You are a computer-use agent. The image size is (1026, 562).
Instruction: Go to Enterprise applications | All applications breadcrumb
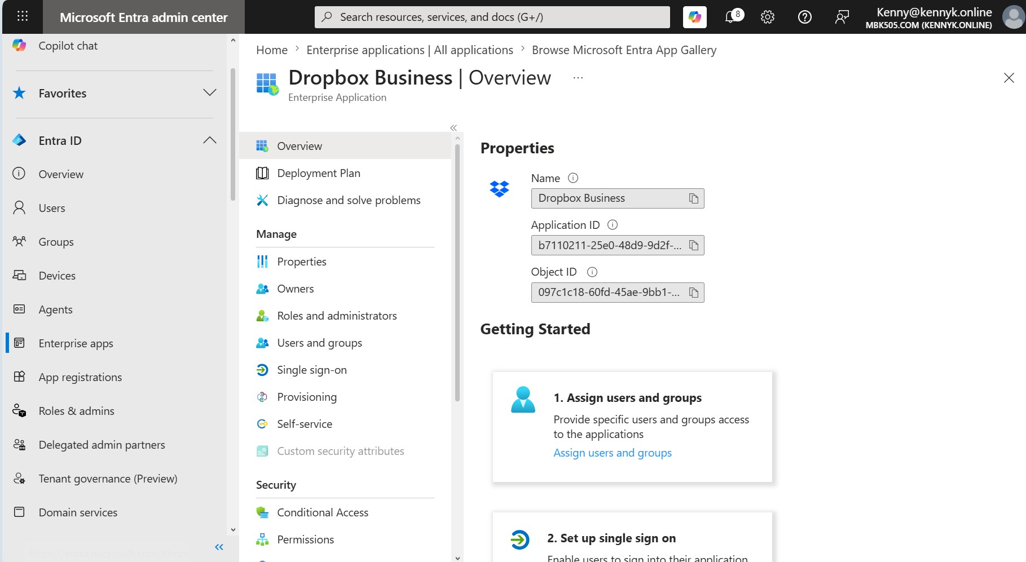(409, 50)
